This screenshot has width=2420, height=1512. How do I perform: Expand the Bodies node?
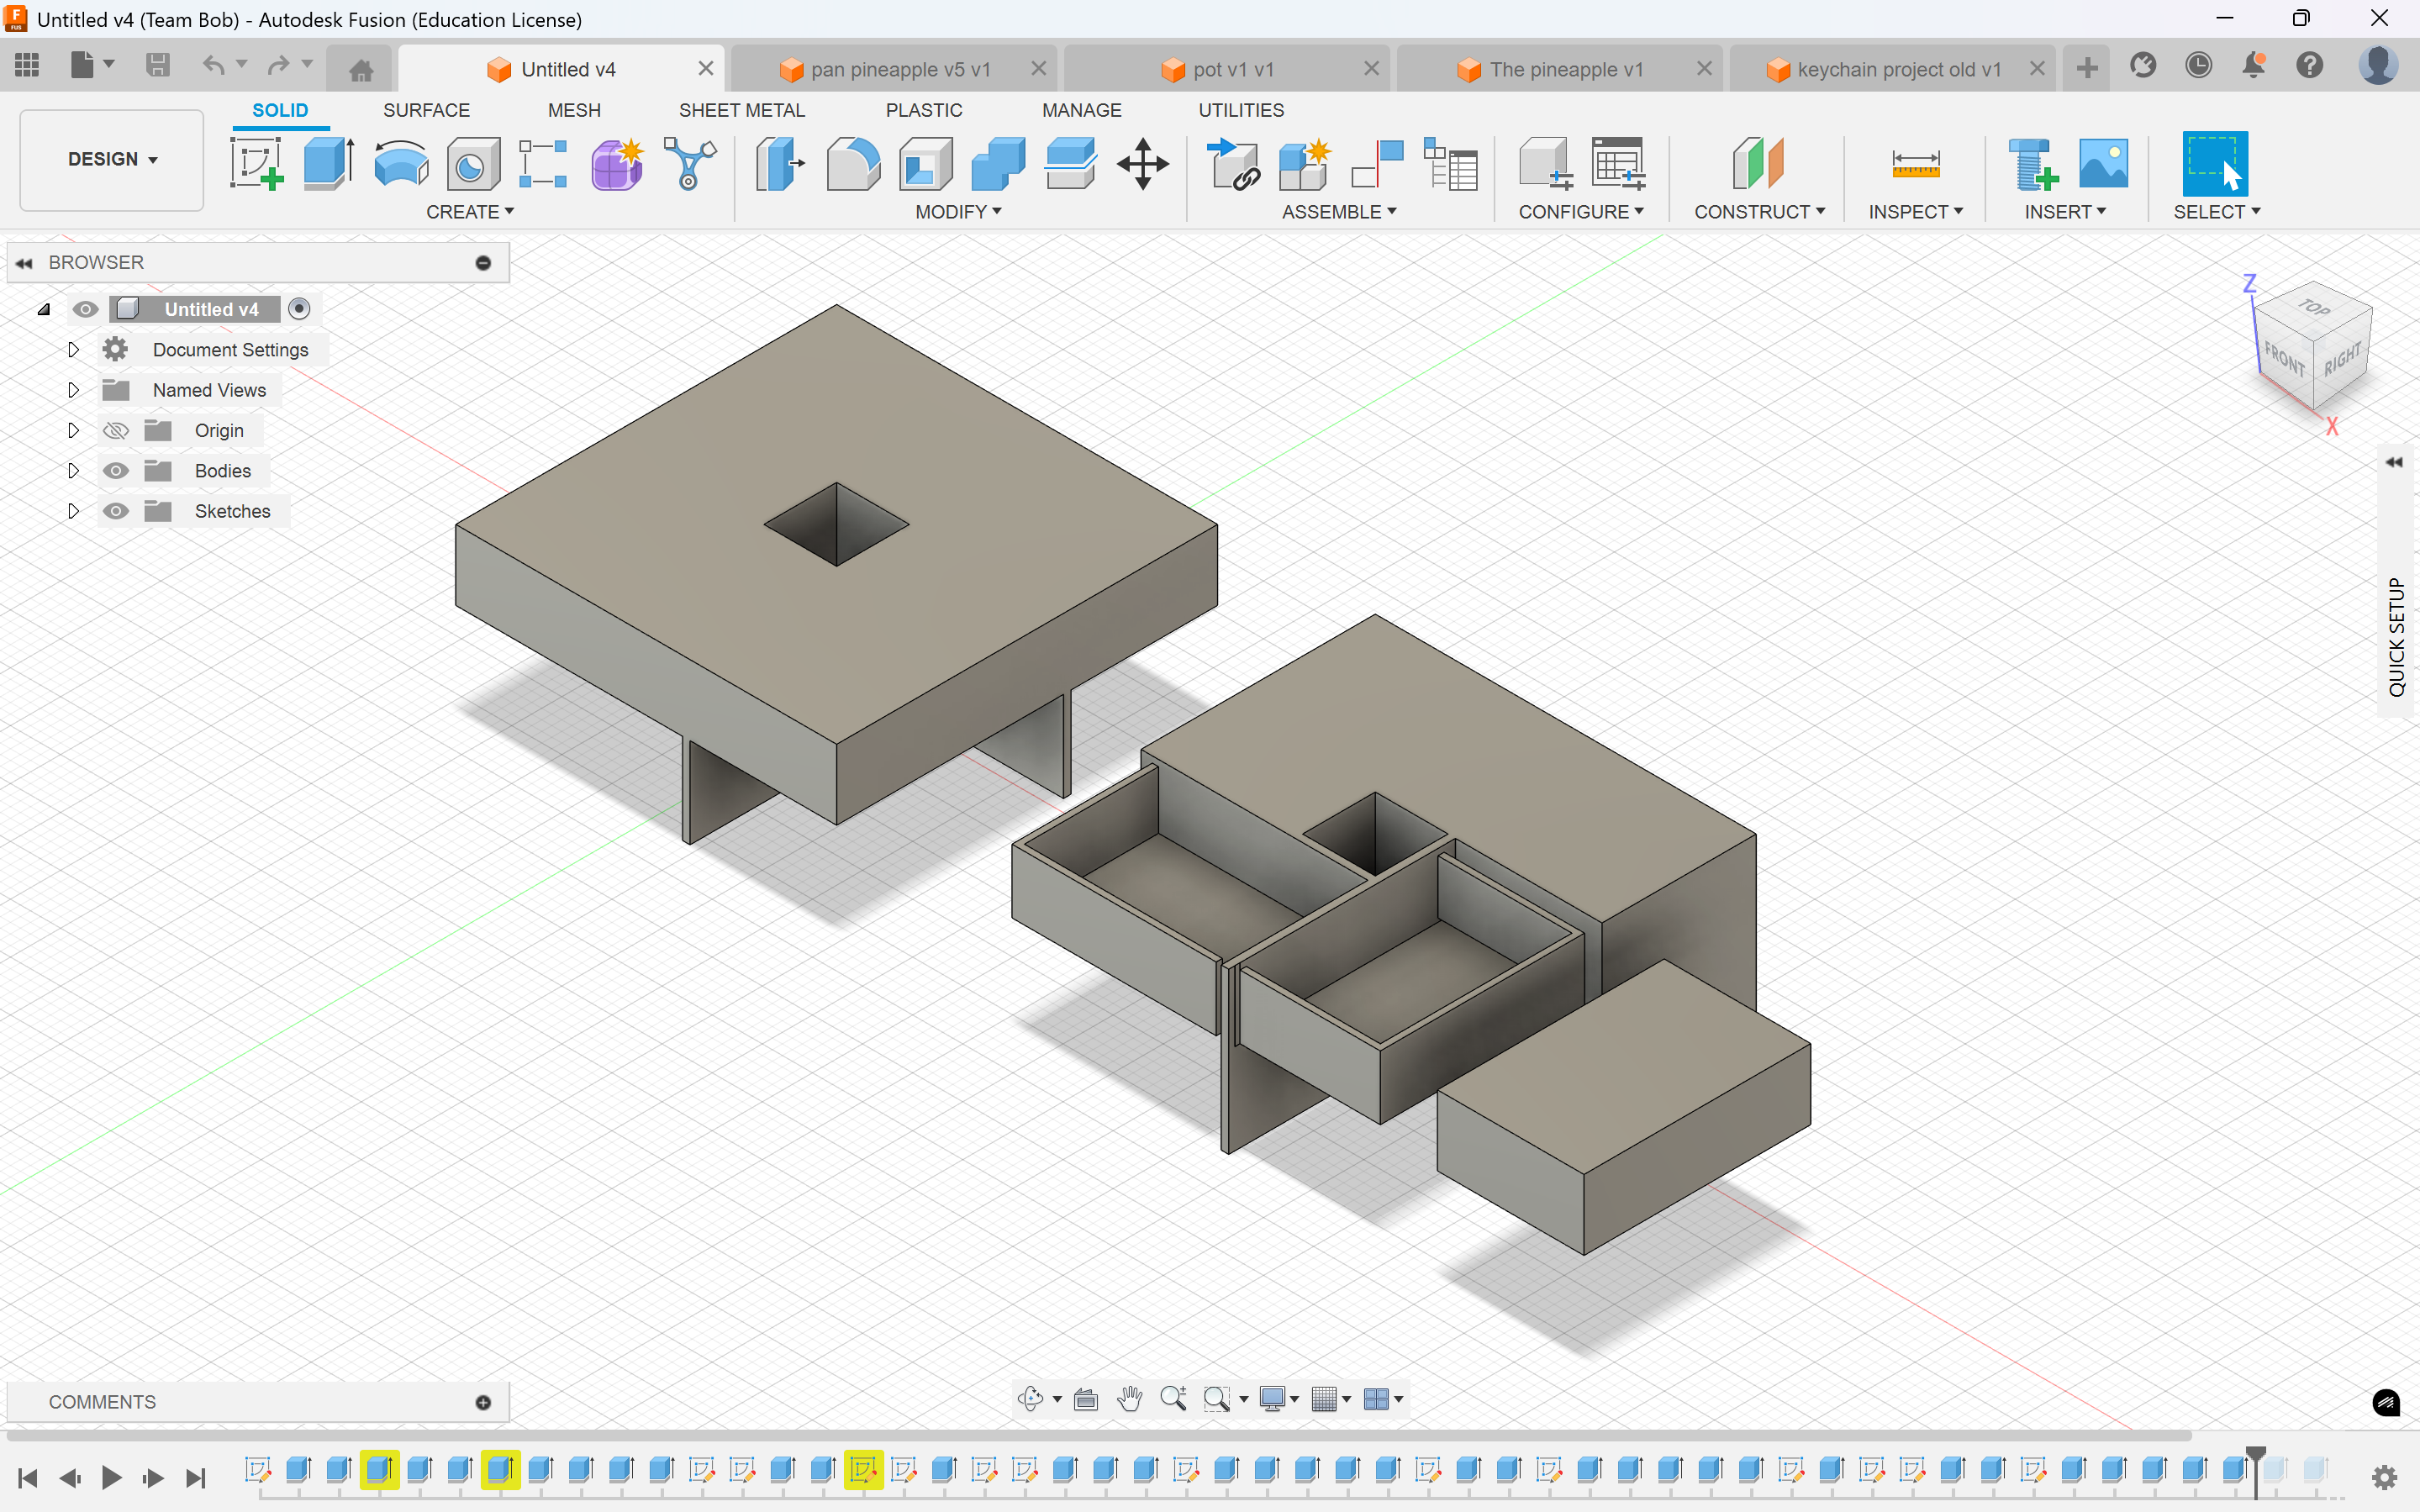[x=73, y=471]
